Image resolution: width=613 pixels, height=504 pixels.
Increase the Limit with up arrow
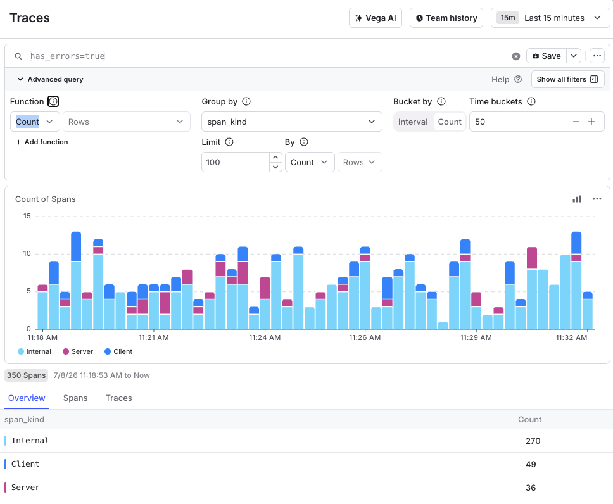(x=275, y=157)
